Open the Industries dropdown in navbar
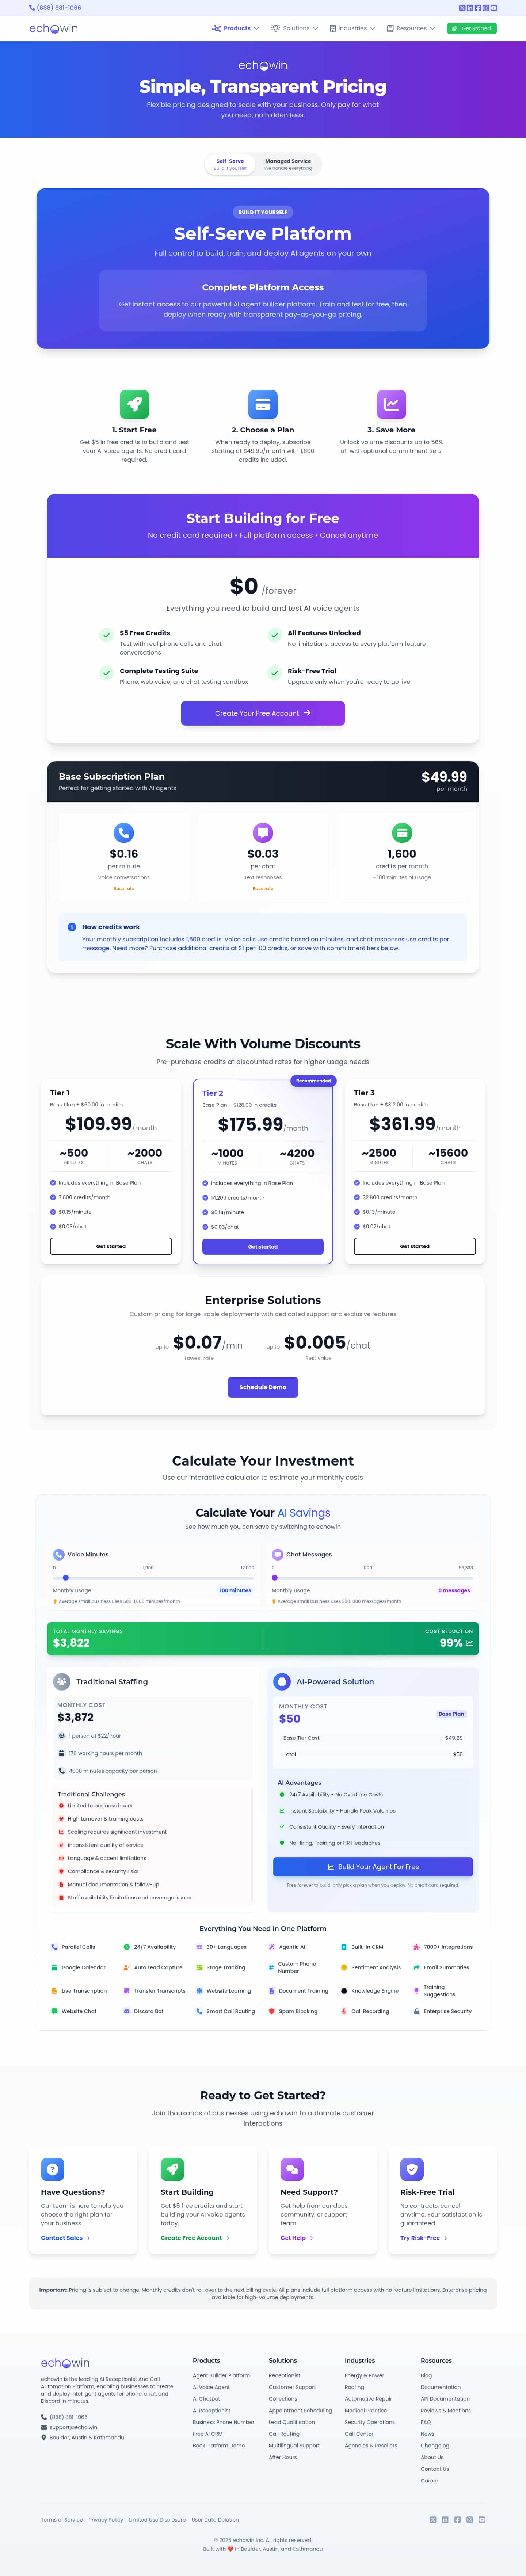 click(352, 29)
